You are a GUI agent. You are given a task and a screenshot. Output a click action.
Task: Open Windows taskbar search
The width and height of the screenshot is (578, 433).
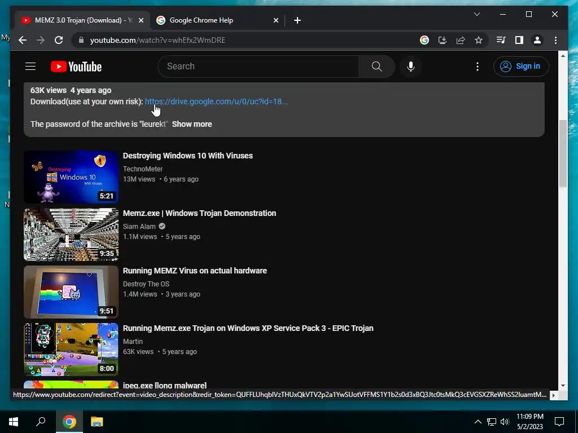[x=41, y=422]
